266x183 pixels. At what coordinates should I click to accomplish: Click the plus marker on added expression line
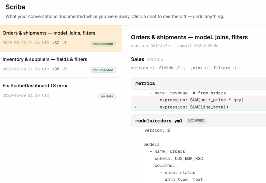point(135,107)
